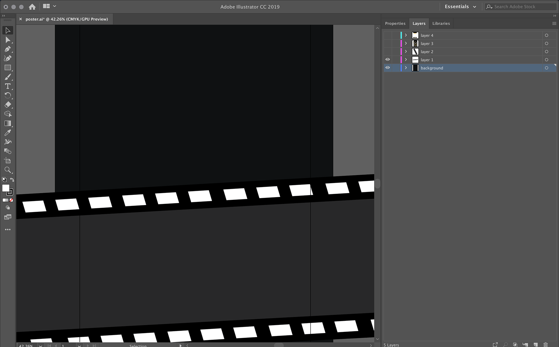Viewport: 559px width, 347px height.
Task: Select the Eraser tool
Action: tap(8, 105)
